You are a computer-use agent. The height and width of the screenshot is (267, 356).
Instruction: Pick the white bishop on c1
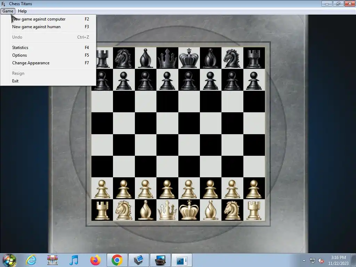pyautogui.click(x=146, y=210)
